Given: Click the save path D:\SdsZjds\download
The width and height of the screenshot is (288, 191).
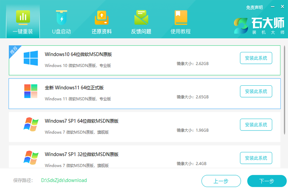Looking at the screenshot, I should click(x=64, y=180).
